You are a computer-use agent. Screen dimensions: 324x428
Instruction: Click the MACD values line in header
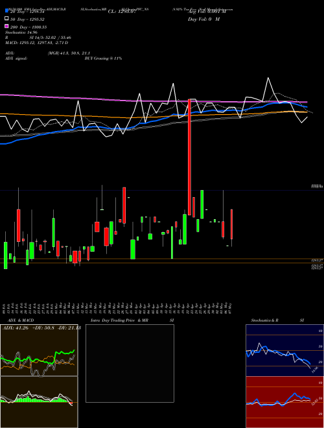pos(37,43)
